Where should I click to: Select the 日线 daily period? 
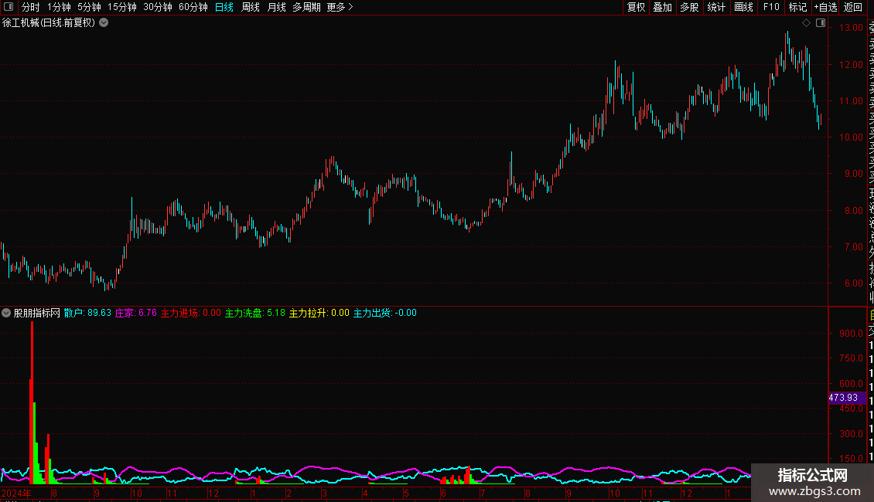[224, 7]
